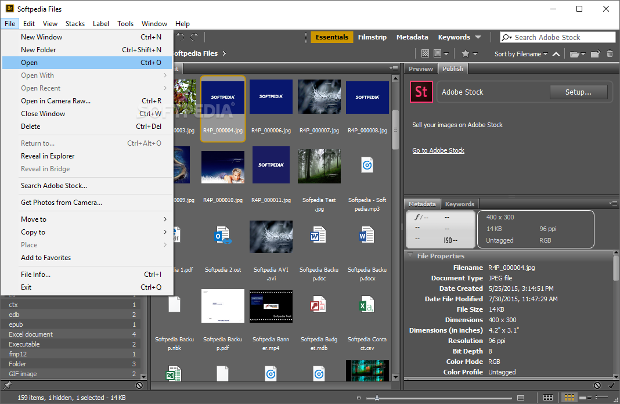Switch to view content as list

tap(601, 398)
